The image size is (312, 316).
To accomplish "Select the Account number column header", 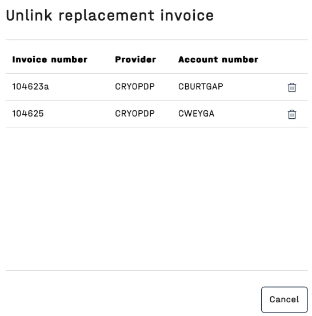I will click(x=218, y=59).
